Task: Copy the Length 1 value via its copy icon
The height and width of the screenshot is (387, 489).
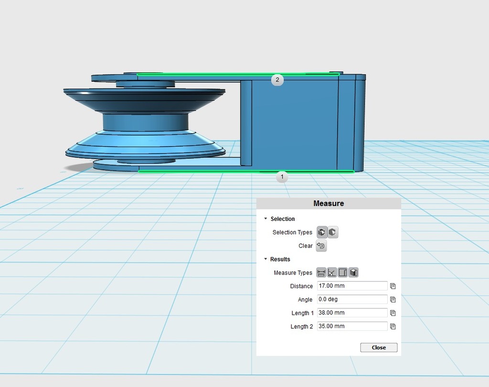Action: tap(393, 313)
